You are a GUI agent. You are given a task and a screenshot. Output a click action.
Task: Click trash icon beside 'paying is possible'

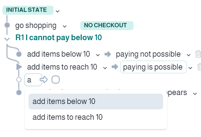199,67
